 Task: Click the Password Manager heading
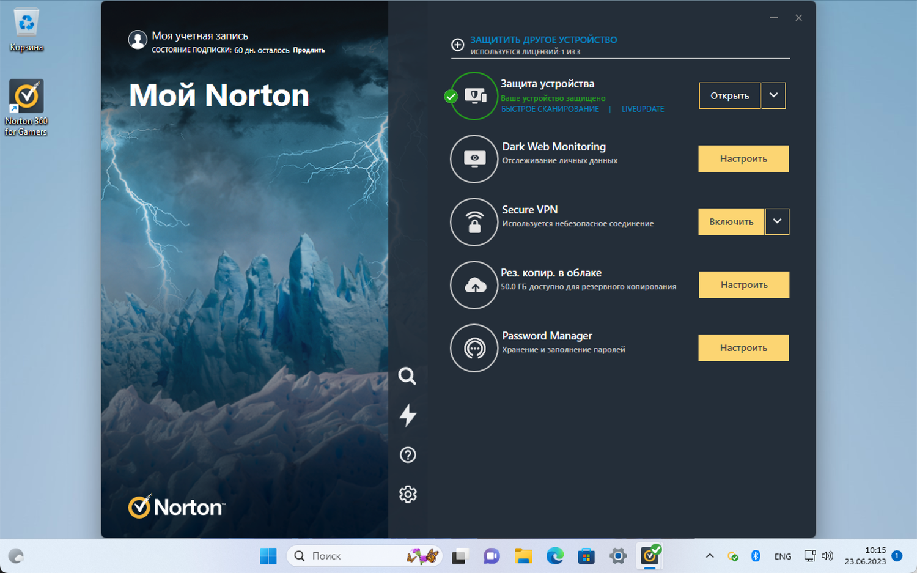[547, 336]
